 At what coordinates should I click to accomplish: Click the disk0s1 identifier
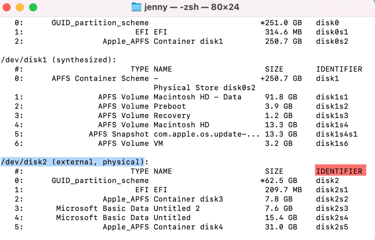[x=332, y=32]
